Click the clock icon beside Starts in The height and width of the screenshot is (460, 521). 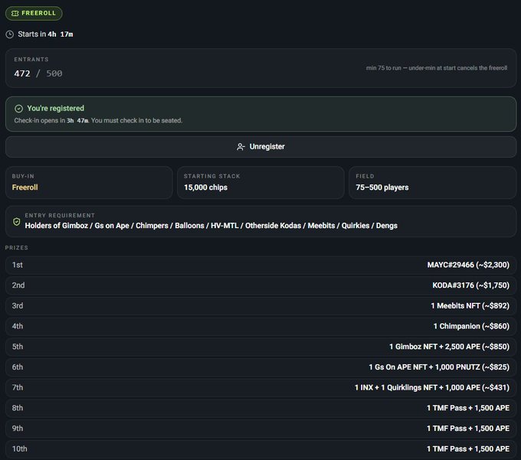[x=10, y=34]
